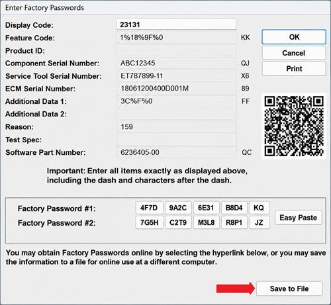Click the OK button
The height and width of the screenshot is (305, 331).
pyautogui.click(x=294, y=37)
